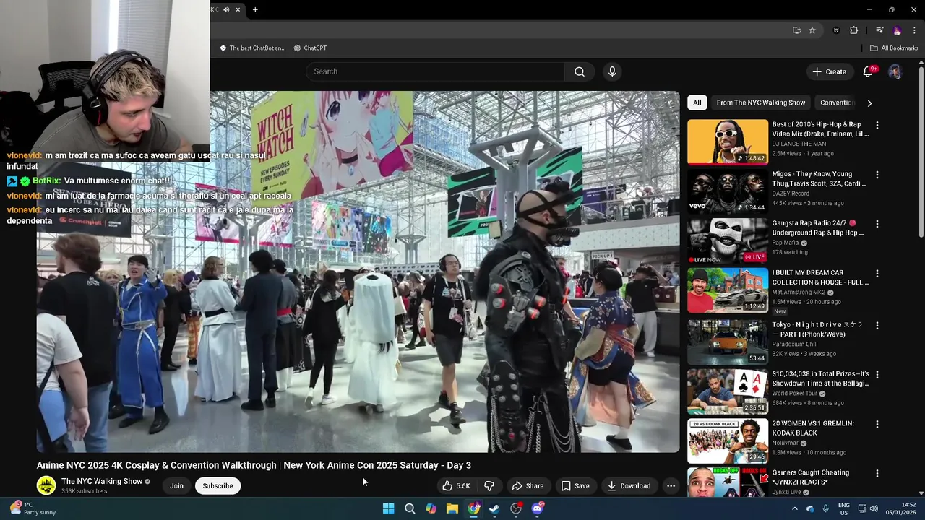Open options for Best of 2010's Hip-Hop video
925x520 pixels.
(877, 125)
